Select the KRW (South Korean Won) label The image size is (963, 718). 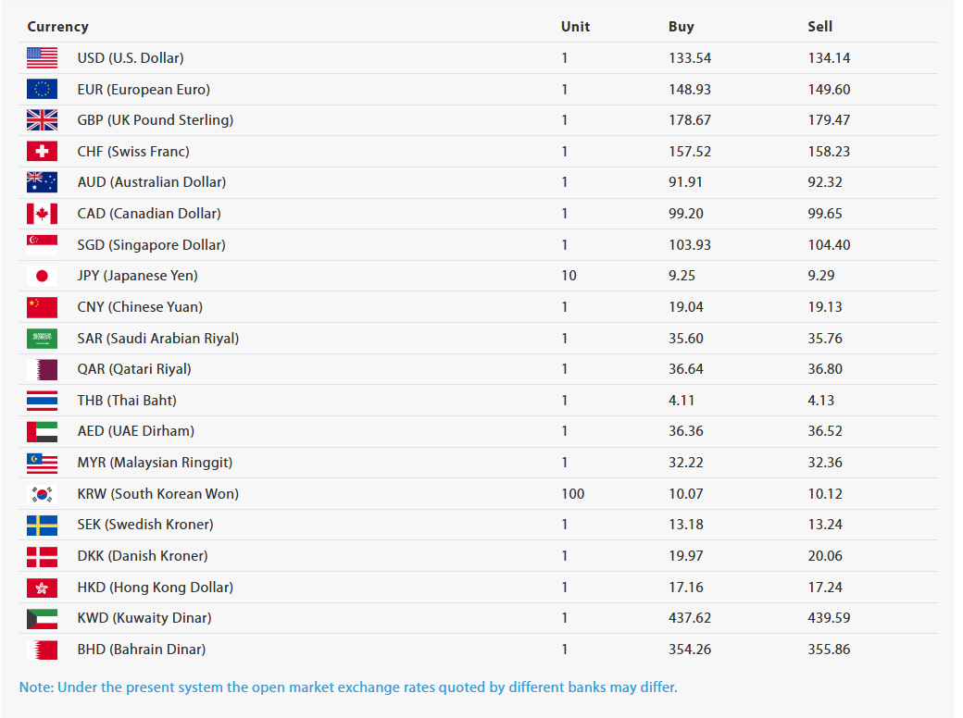tap(157, 494)
